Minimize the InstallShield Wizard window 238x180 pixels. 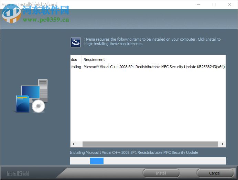[x=198, y=4]
